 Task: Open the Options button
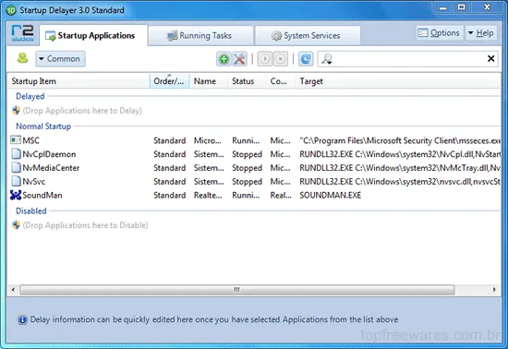(440, 33)
